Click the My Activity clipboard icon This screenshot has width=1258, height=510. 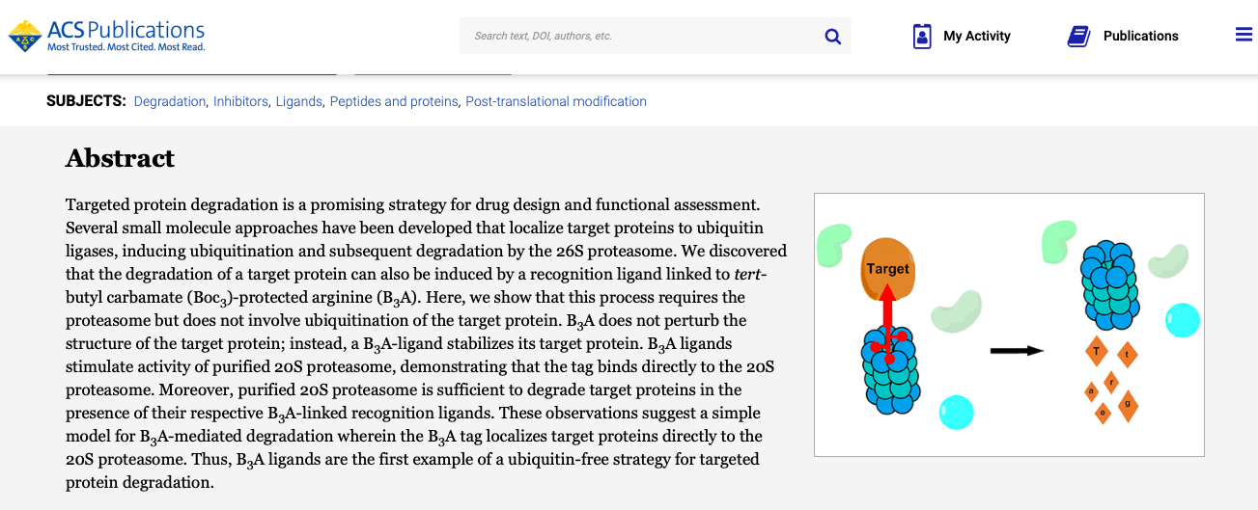coord(922,37)
